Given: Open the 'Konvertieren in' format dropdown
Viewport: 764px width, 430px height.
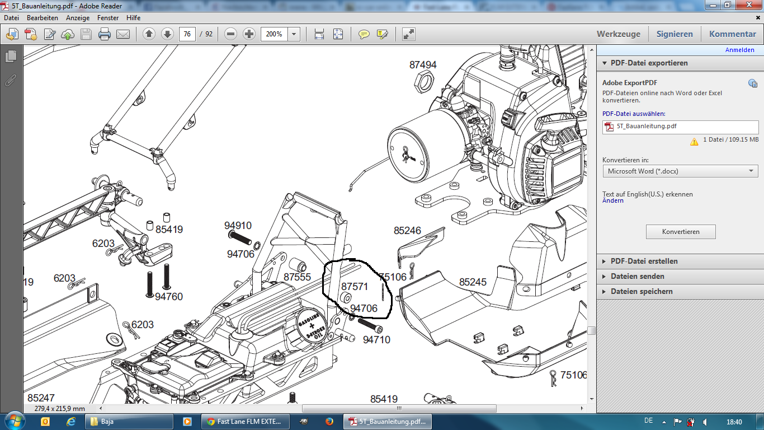Looking at the screenshot, I should 680,171.
